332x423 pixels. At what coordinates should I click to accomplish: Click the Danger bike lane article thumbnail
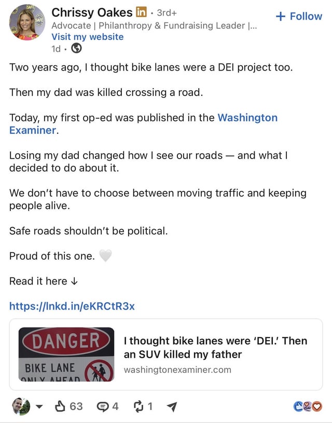[66, 354]
